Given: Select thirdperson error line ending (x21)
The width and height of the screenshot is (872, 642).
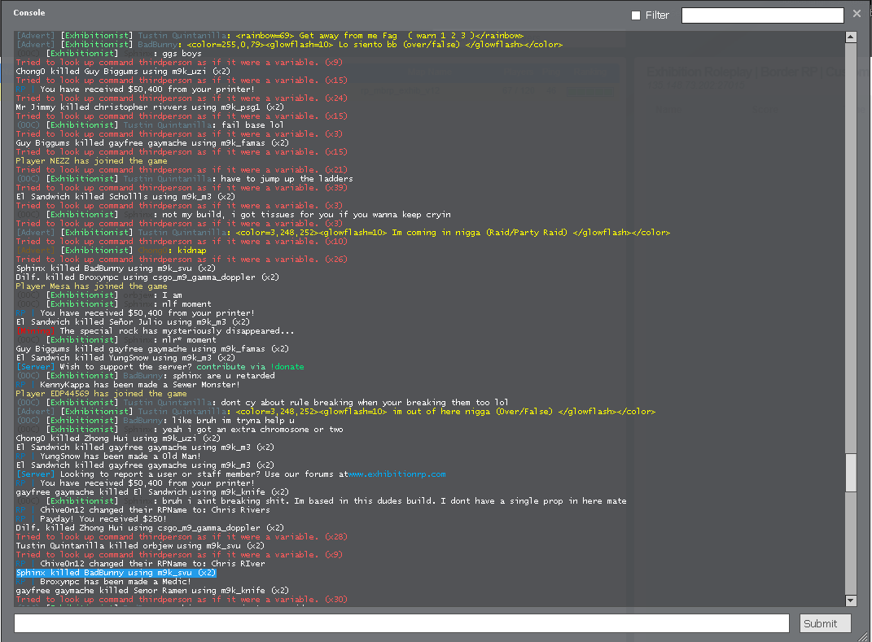Looking at the screenshot, I should click(x=182, y=170).
